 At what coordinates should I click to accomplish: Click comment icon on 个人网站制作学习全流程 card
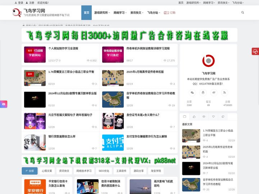click(57, 60)
